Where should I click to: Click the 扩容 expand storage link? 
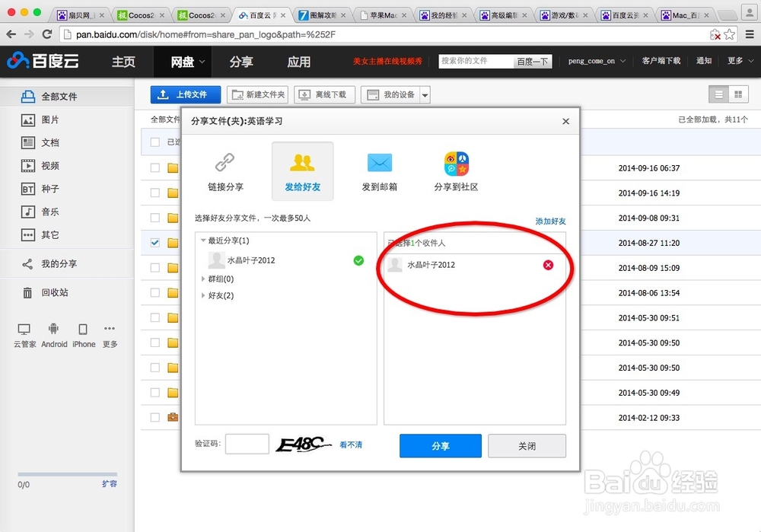(x=109, y=483)
